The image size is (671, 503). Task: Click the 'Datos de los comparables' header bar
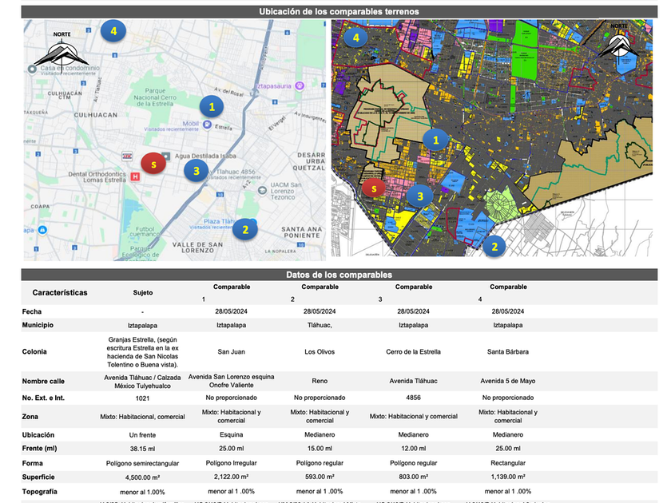coord(339,275)
